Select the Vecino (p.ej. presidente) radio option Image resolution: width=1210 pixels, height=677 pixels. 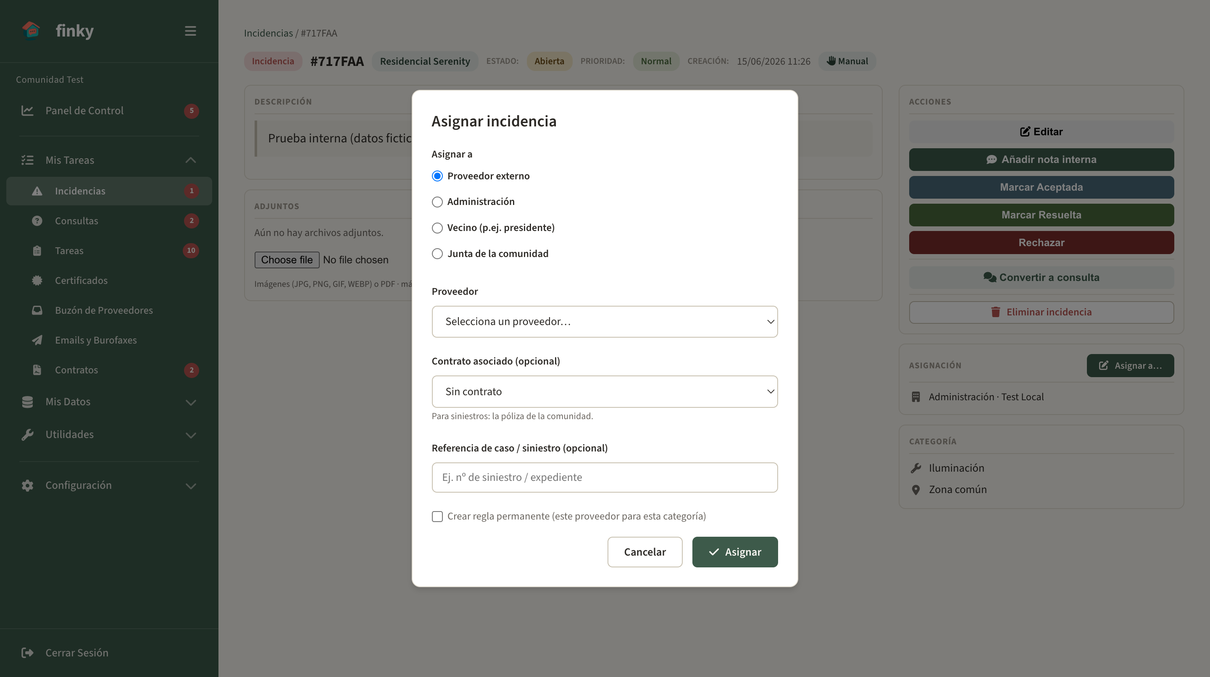pyautogui.click(x=437, y=228)
